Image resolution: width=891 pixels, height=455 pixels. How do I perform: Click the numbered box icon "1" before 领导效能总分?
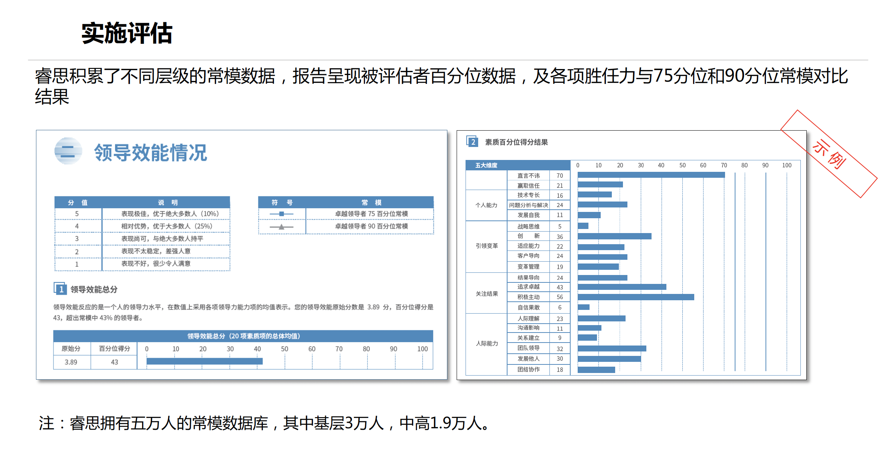pos(60,289)
